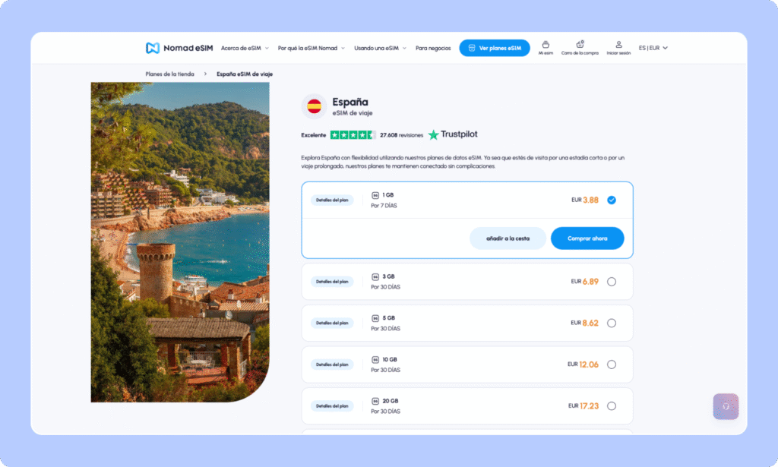Click the Nomad eSIM logo
The image size is (778, 467).
(179, 48)
